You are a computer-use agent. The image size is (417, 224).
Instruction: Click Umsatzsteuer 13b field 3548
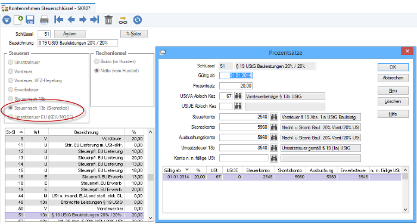pos(244,148)
